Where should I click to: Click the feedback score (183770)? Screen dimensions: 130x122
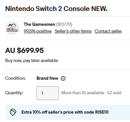click(64, 24)
